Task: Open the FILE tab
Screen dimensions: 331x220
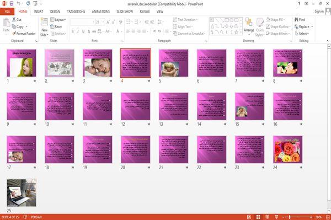Action: (7, 12)
